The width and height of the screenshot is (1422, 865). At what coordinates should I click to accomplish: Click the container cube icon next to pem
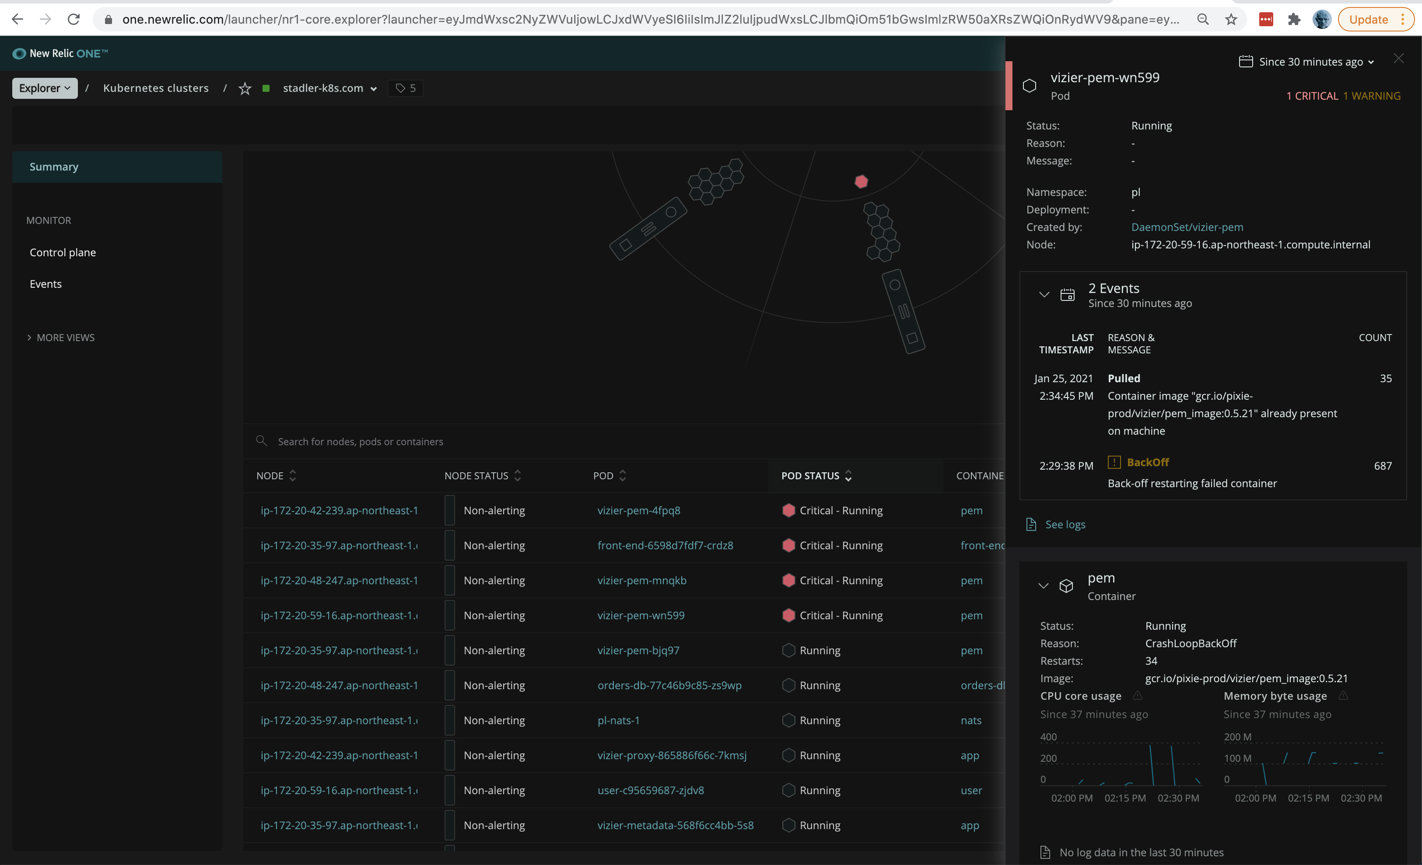(1066, 586)
